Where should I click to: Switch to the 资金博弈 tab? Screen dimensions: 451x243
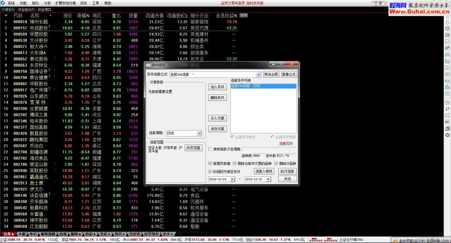coord(44,10)
